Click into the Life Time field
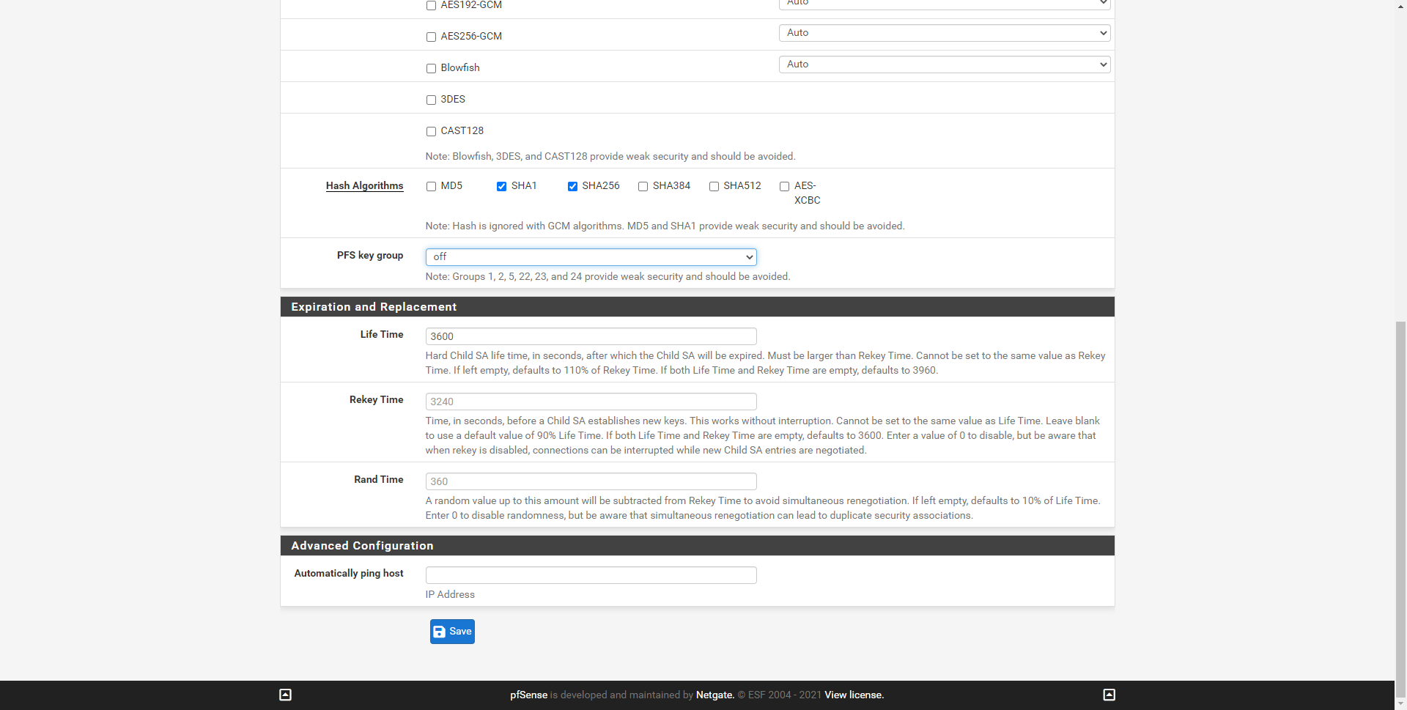This screenshot has width=1407, height=710. pos(591,336)
